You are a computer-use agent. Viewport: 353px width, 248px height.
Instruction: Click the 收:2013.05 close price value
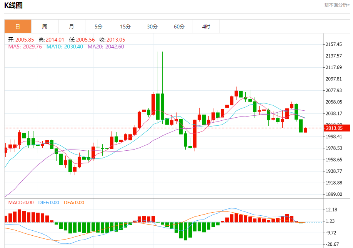(112, 40)
